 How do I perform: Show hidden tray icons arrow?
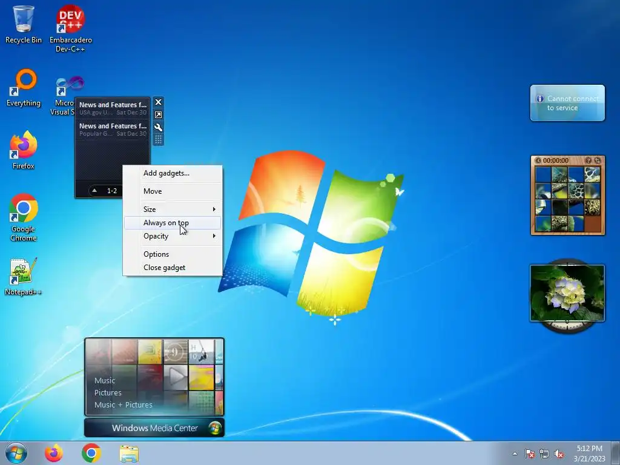[x=515, y=453]
